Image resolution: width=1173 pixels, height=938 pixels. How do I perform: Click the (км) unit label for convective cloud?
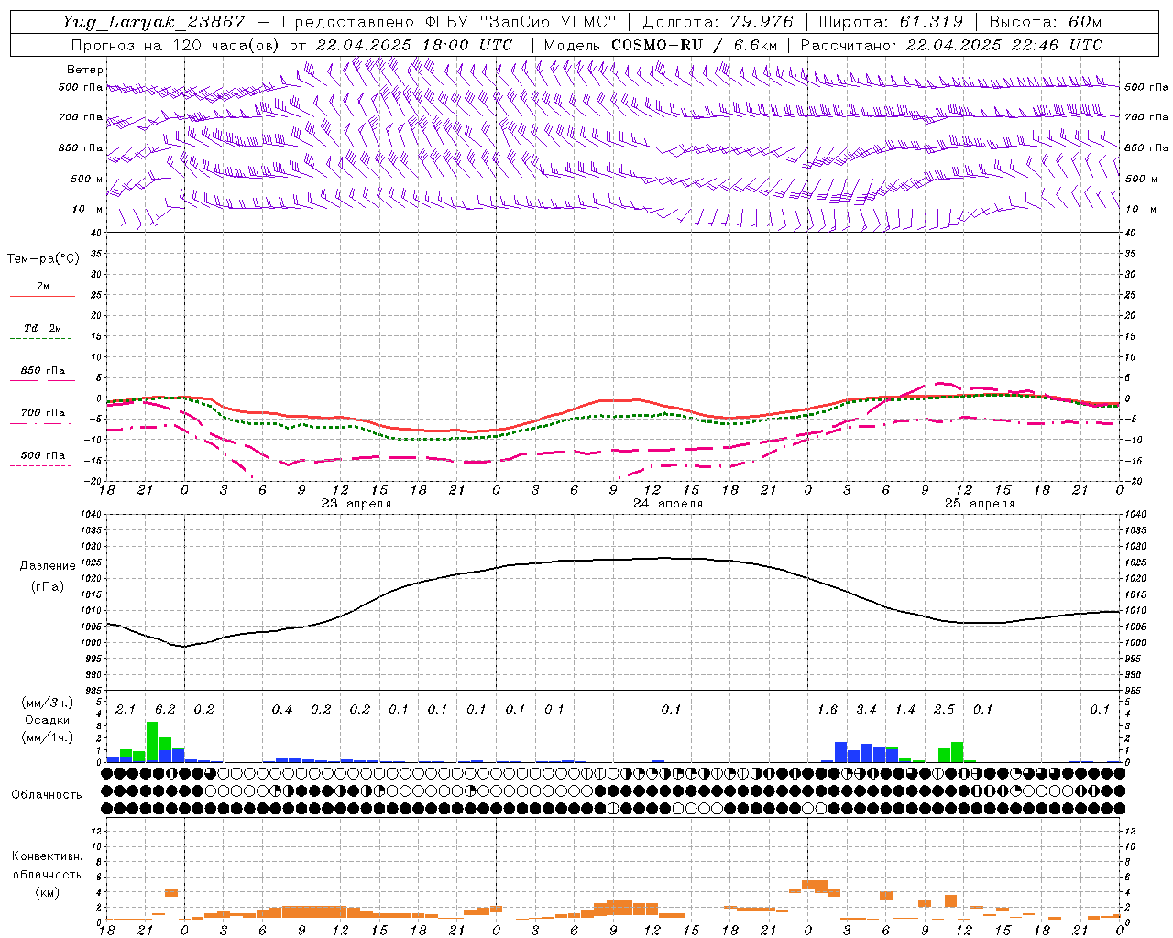click(x=48, y=892)
